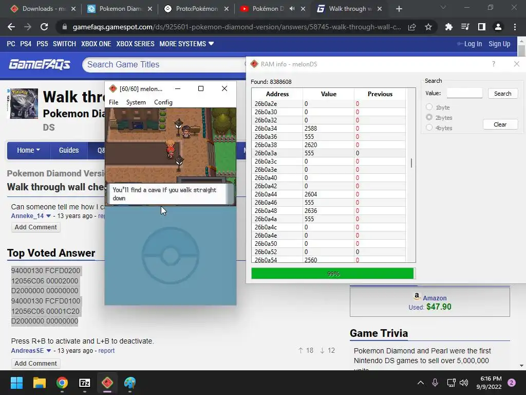Open melonDS Config menu
The height and width of the screenshot is (395, 526).
pos(163,102)
